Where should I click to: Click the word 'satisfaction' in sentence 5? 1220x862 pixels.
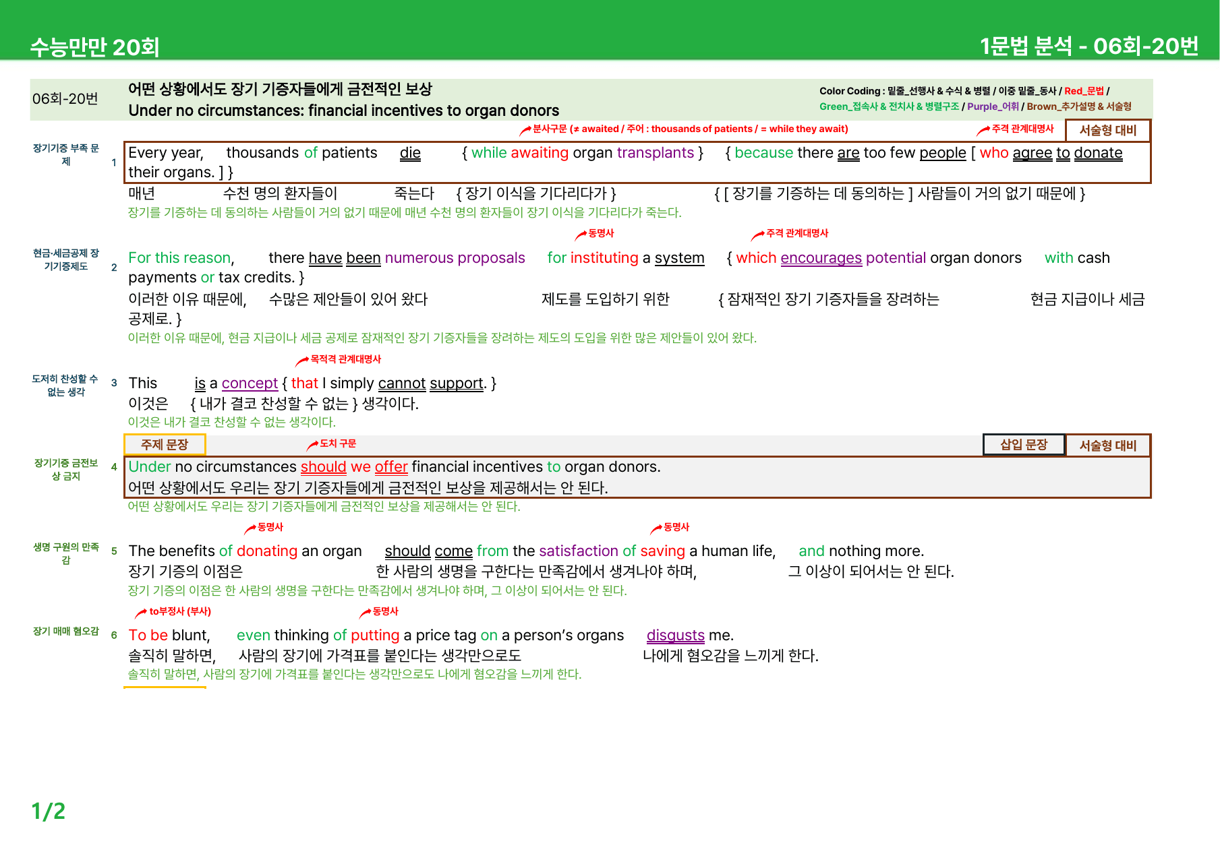point(578,551)
